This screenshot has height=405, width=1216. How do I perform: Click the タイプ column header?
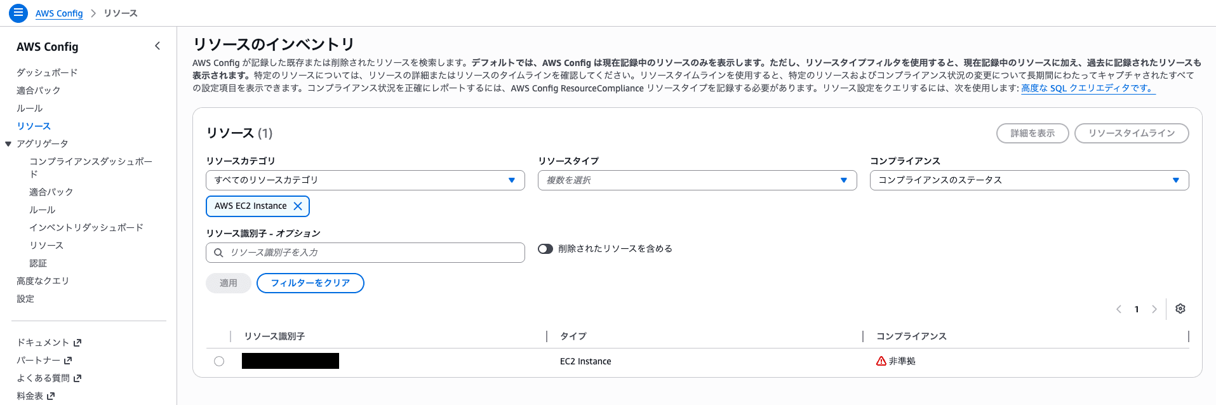tap(573, 336)
